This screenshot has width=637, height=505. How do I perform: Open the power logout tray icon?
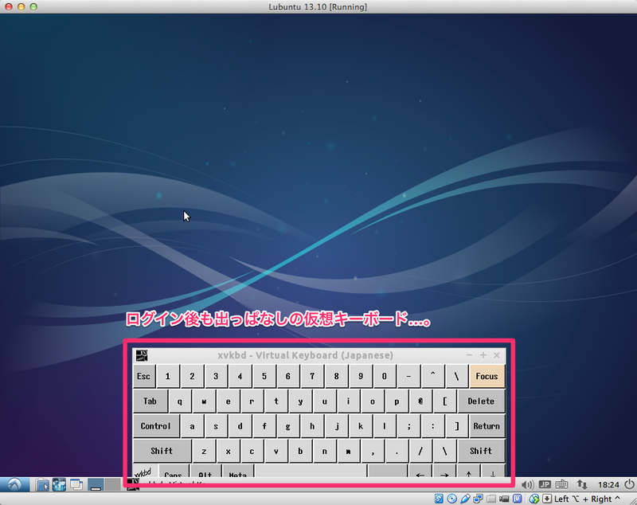(629, 484)
